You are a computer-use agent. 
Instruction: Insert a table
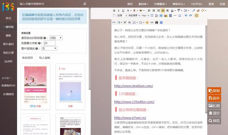click(x=152, y=16)
